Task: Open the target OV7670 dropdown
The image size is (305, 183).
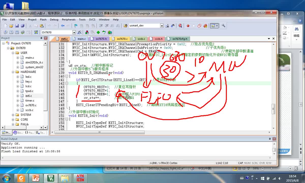Action: [x=74, y=32]
